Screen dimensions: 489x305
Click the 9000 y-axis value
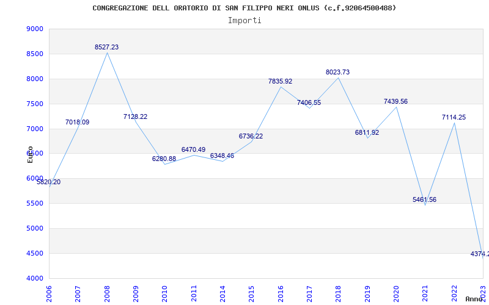click(x=35, y=29)
